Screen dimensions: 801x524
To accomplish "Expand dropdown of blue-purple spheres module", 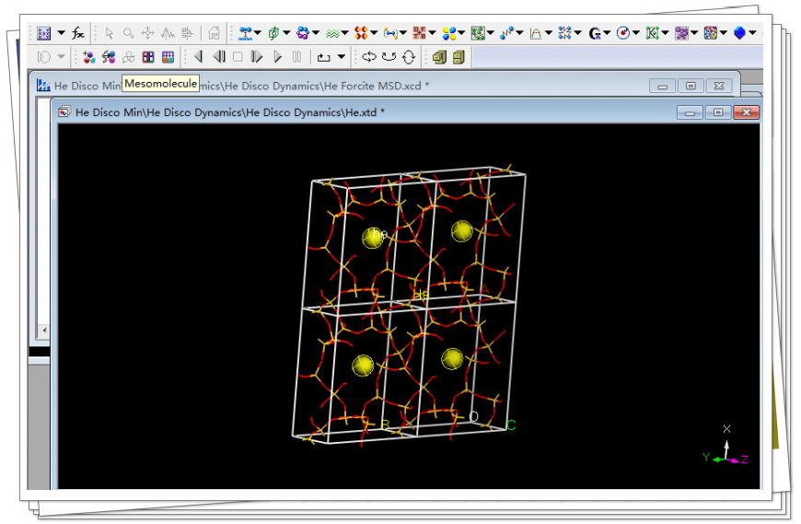I will pyautogui.click(x=316, y=32).
